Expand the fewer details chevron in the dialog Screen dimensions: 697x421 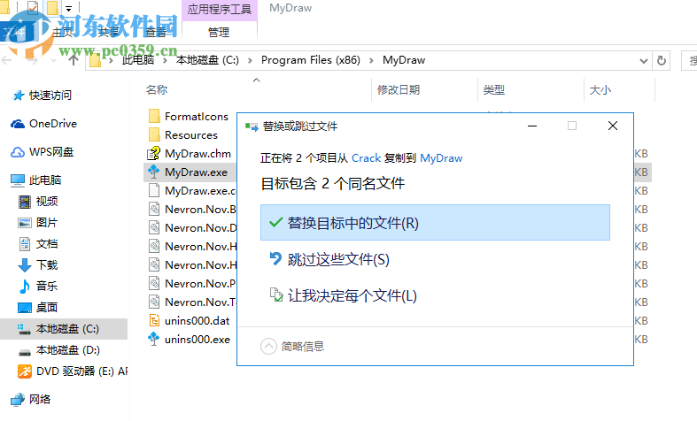tap(268, 347)
